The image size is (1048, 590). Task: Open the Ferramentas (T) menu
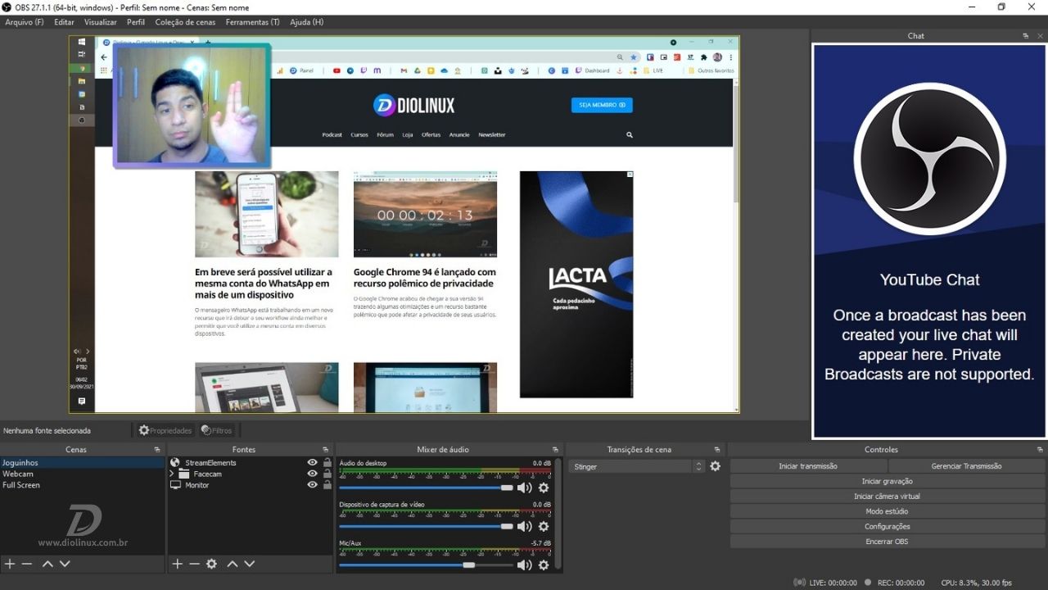pos(252,22)
